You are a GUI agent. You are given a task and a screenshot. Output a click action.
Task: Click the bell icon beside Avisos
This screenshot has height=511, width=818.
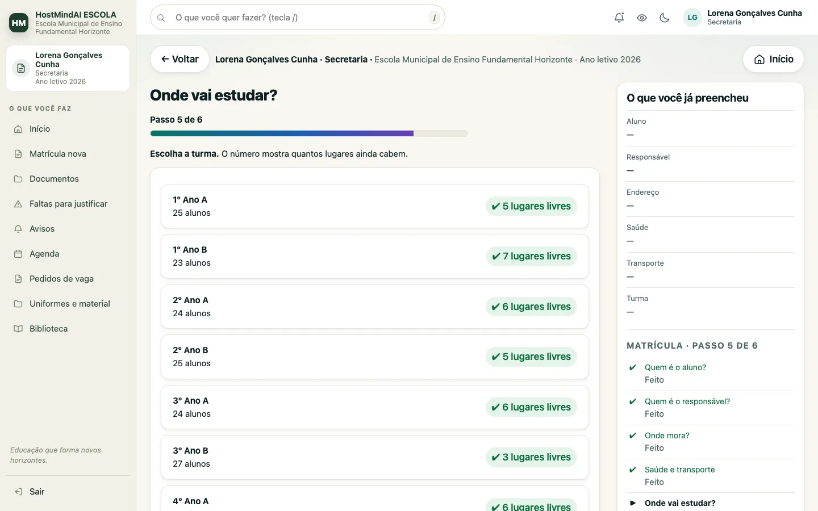(x=18, y=229)
